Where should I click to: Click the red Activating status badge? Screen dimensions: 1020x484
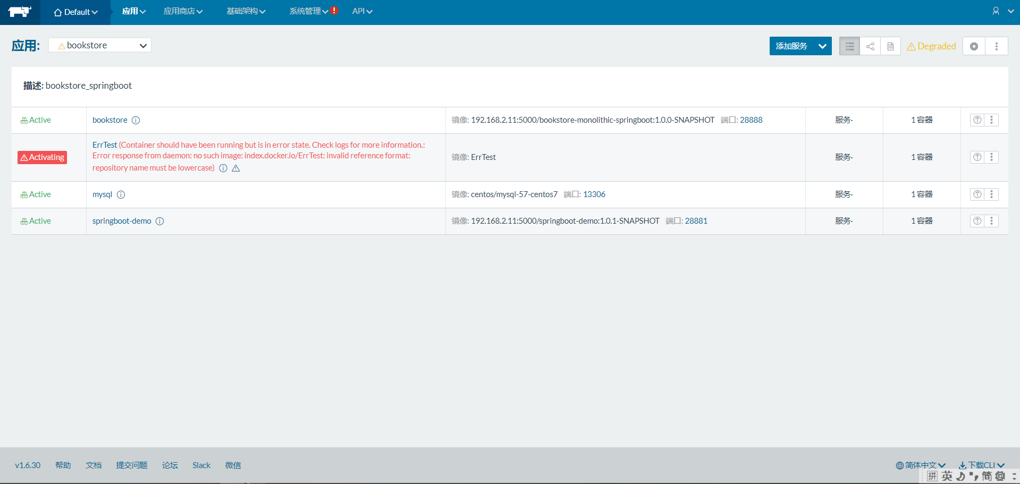[x=42, y=157]
